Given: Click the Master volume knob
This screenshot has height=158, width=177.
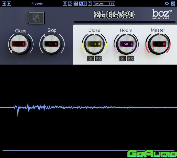Looking at the screenshot, I should tap(159, 44).
